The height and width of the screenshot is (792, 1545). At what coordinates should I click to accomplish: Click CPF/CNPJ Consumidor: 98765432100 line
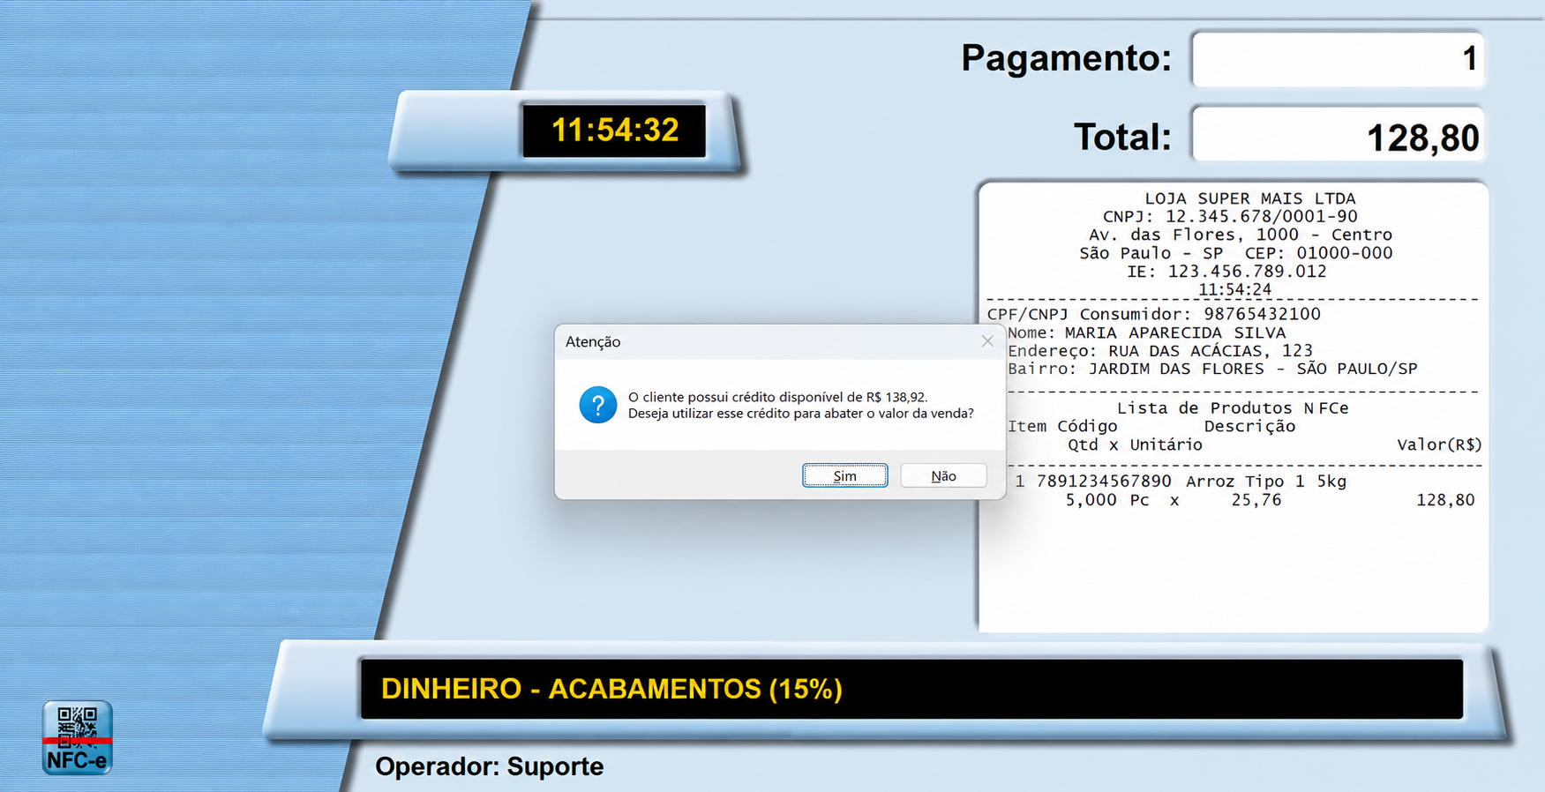click(1153, 314)
